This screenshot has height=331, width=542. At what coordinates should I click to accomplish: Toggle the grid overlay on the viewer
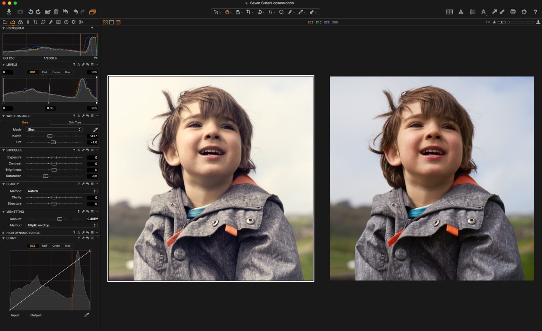tap(472, 12)
